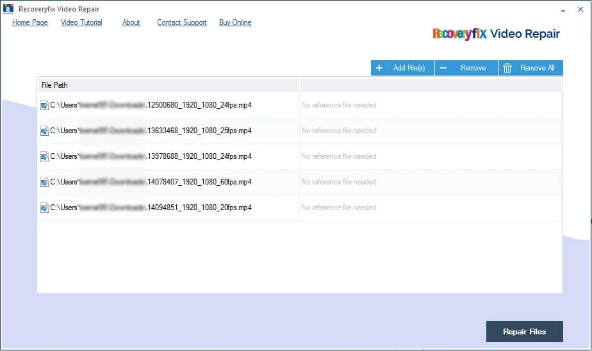The width and height of the screenshot is (592, 351).
Task: Open the Home Page link
Action: click(x=30, y=22)
